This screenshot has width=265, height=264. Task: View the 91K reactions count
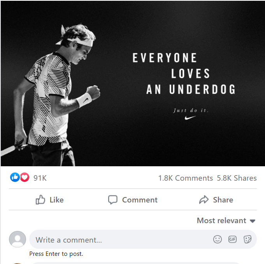click(40, 178)
